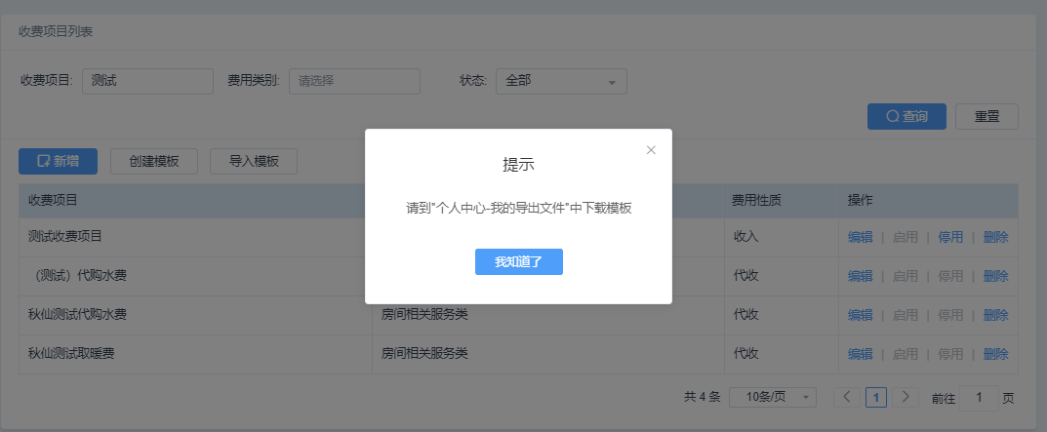Image resolution: width=1047 pixels, height=432 pixels.
Task: Open the 10条/页 page size dropdown
Action: tap(773, 397)
